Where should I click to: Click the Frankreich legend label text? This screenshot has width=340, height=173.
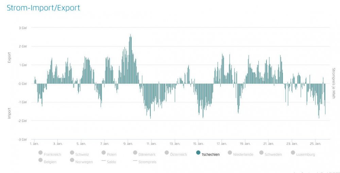click(52, 155)
